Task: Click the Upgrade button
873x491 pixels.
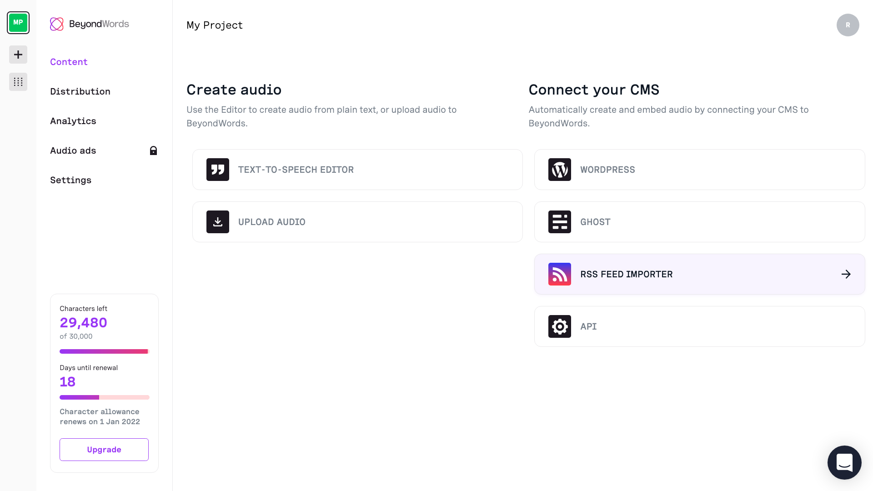Action: point(104,450)
